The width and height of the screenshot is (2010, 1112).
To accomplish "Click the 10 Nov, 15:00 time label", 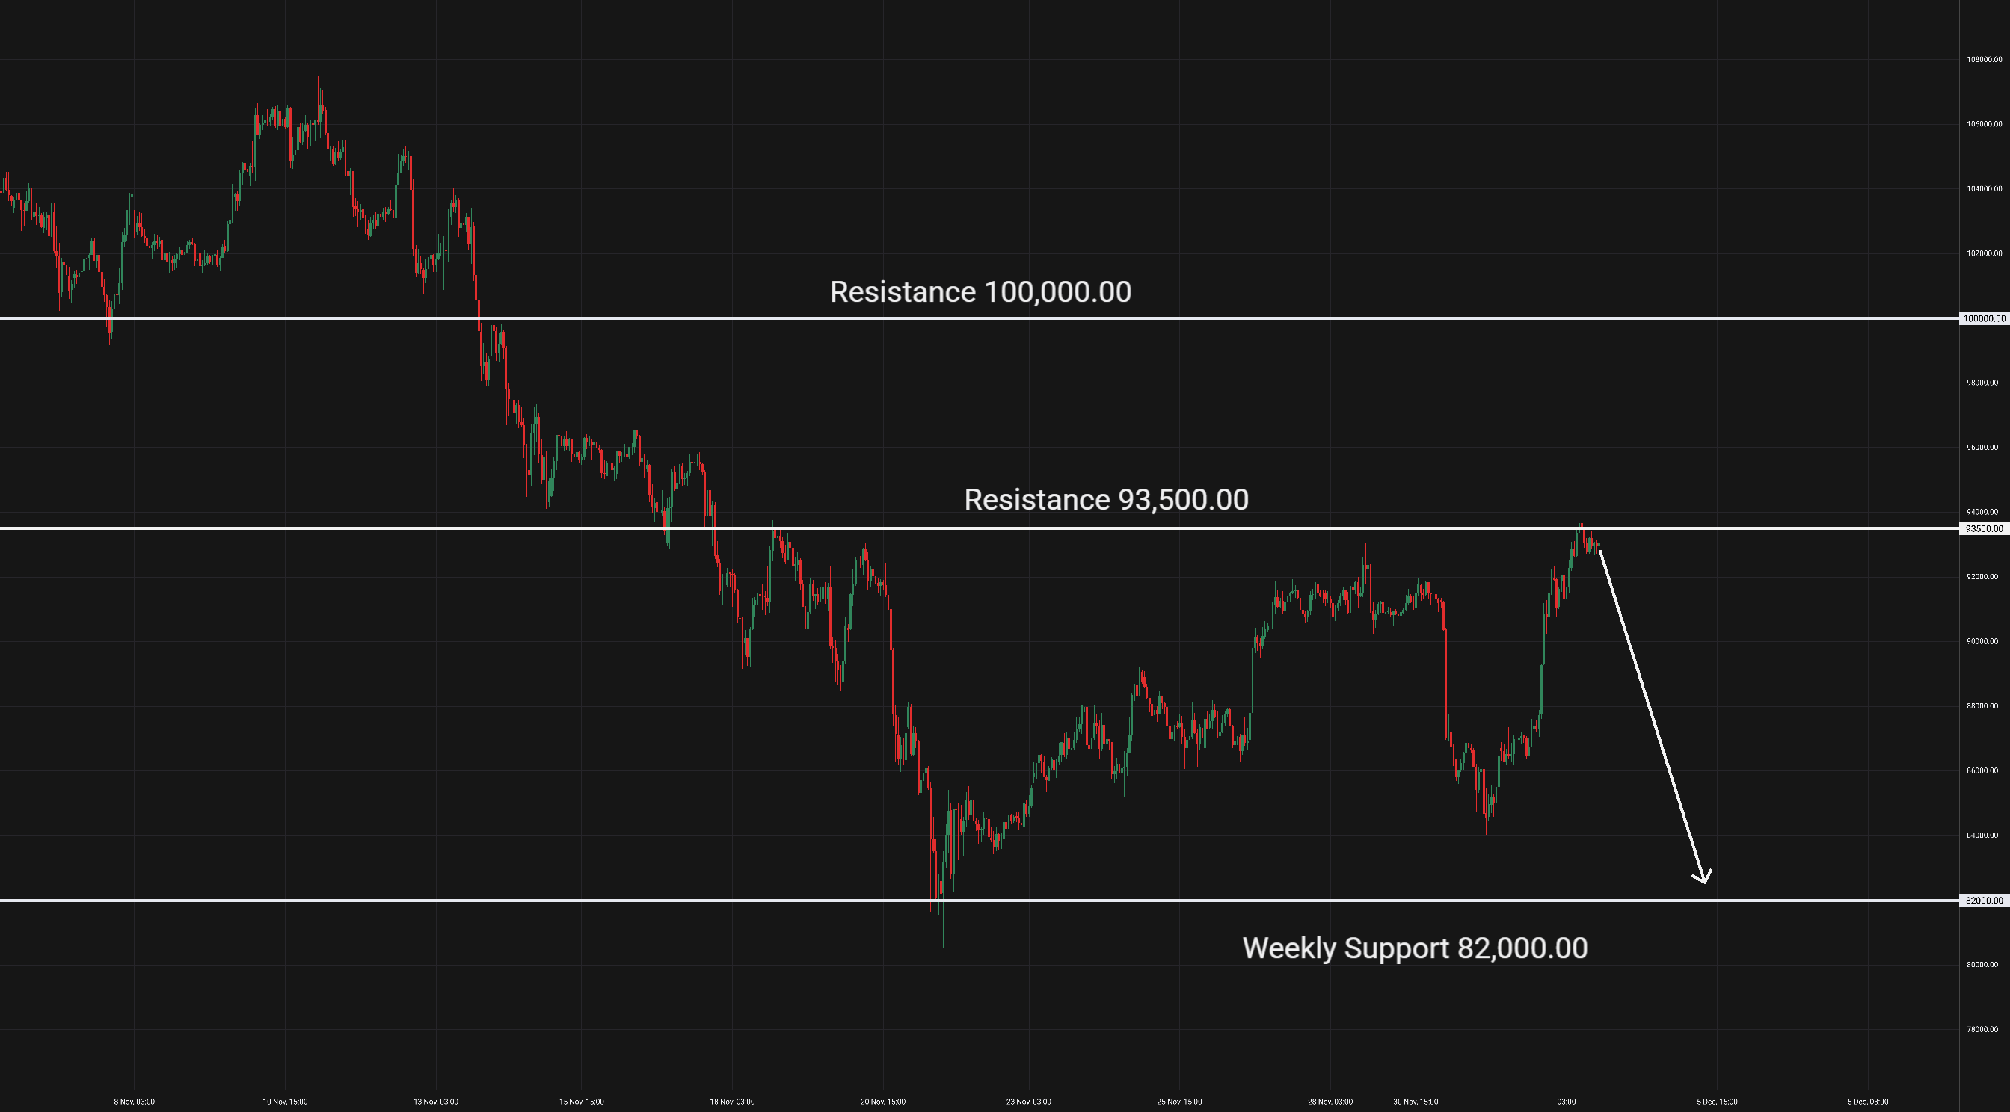I will pyautogui.click(x=285, y=1102).
